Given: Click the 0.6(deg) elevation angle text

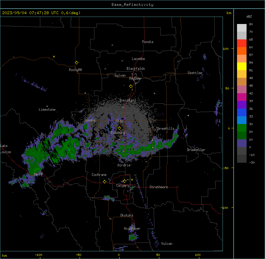Looking at the screenshot, I should pos(71,13).
